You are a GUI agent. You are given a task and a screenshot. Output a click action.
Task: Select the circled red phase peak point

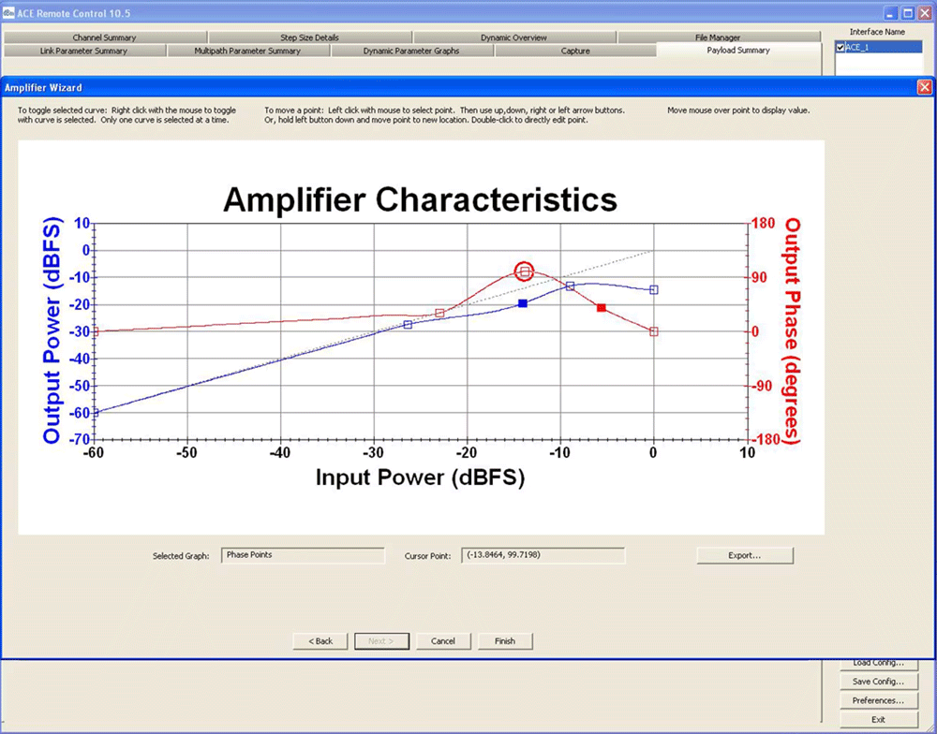(525, 272)
